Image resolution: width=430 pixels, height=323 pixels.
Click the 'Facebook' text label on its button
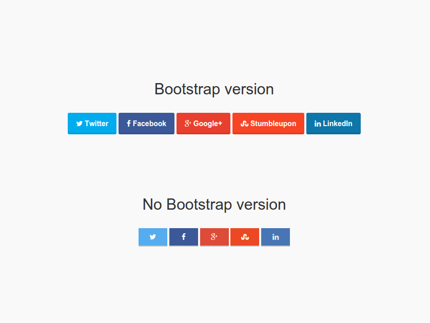point(149,124)
